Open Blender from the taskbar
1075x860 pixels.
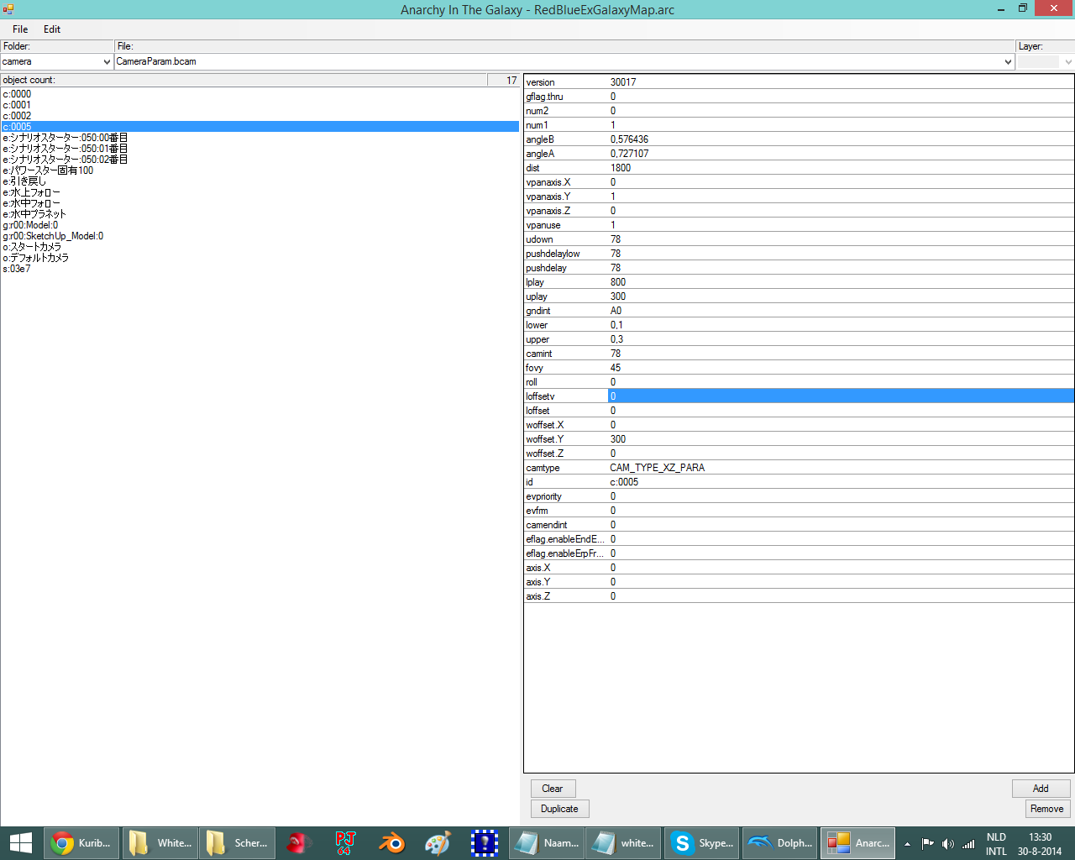coord(391,842)
